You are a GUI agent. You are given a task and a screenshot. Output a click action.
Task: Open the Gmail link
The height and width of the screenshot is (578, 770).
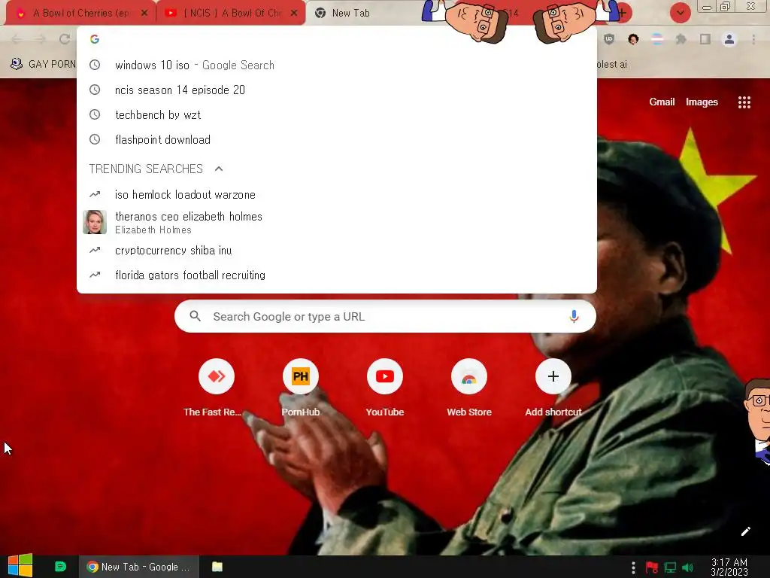click(x=662, y=102)
